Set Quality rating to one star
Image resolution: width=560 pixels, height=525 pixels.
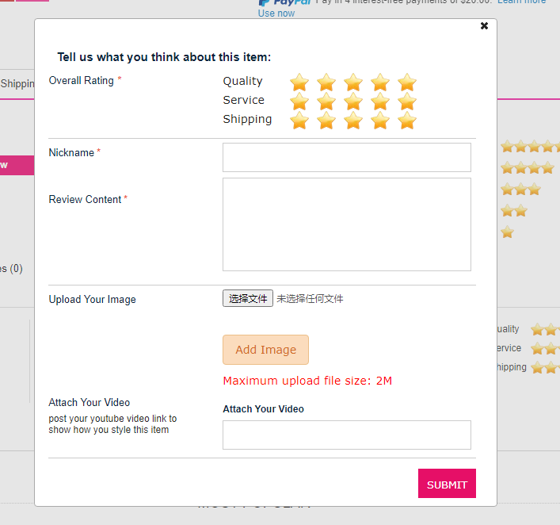(x=299, y=82)
